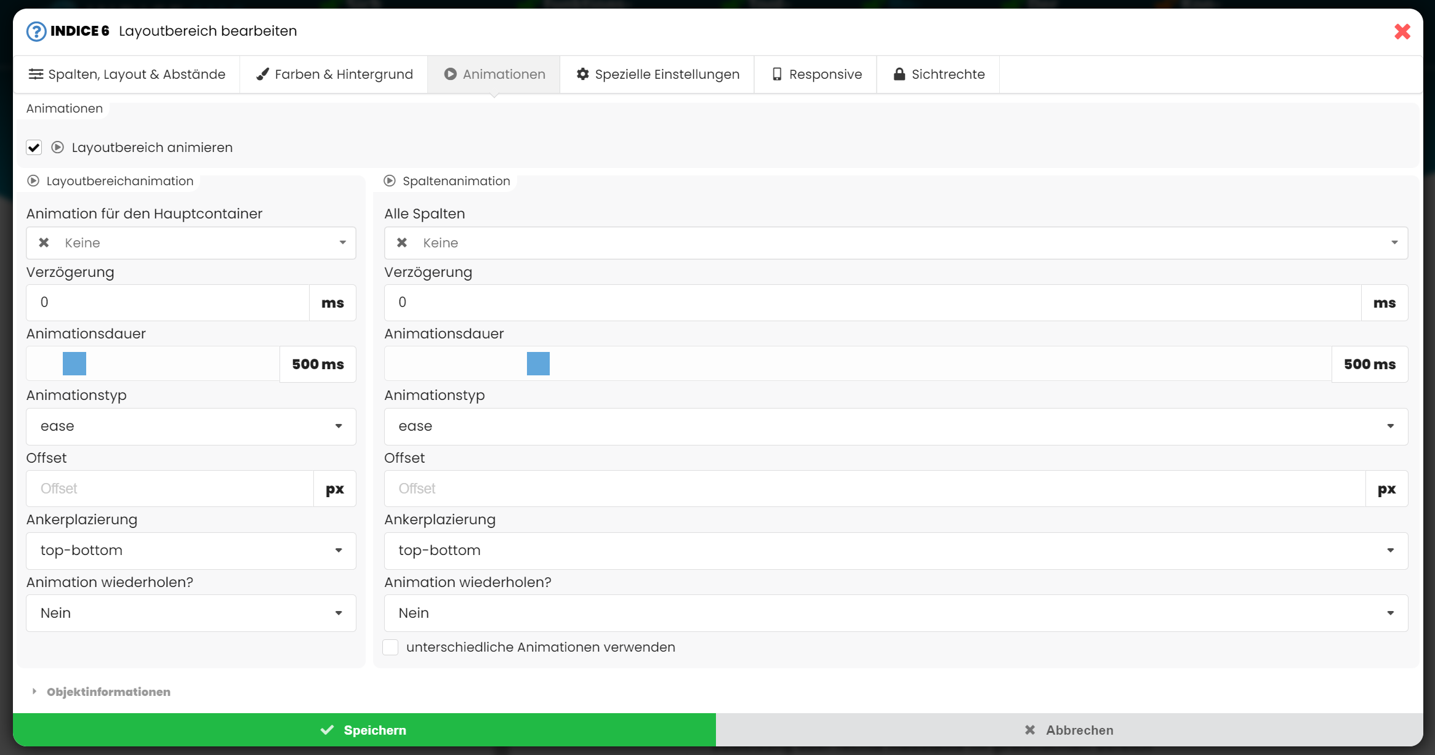Click play icon next to Layoutbereichanimation heading
This screenshot has height=755, width=1435.
(34, 181)
